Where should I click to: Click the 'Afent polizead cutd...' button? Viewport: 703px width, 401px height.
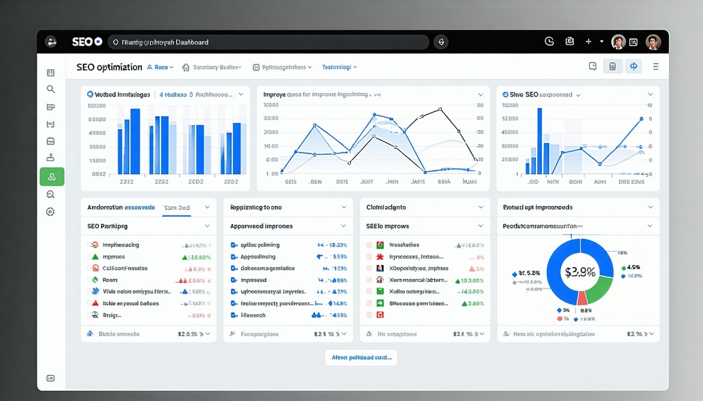361,358
